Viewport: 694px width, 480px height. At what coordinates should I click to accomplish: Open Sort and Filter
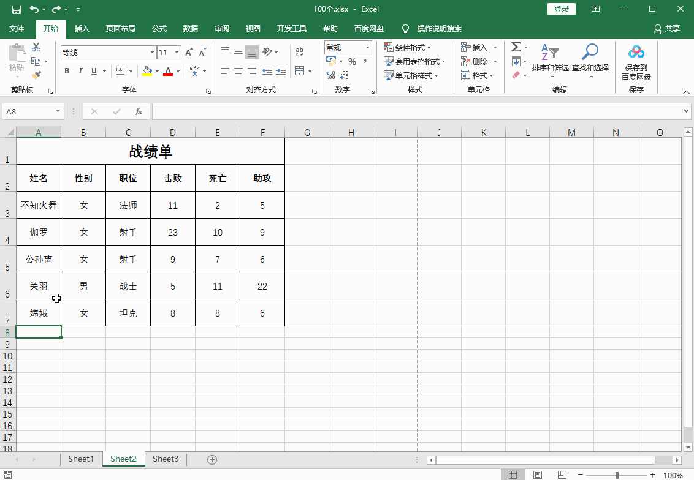pos(550,61)
